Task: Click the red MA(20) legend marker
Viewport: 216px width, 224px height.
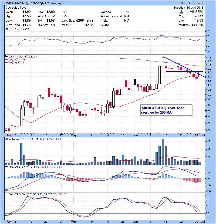Action: (6, 62)
